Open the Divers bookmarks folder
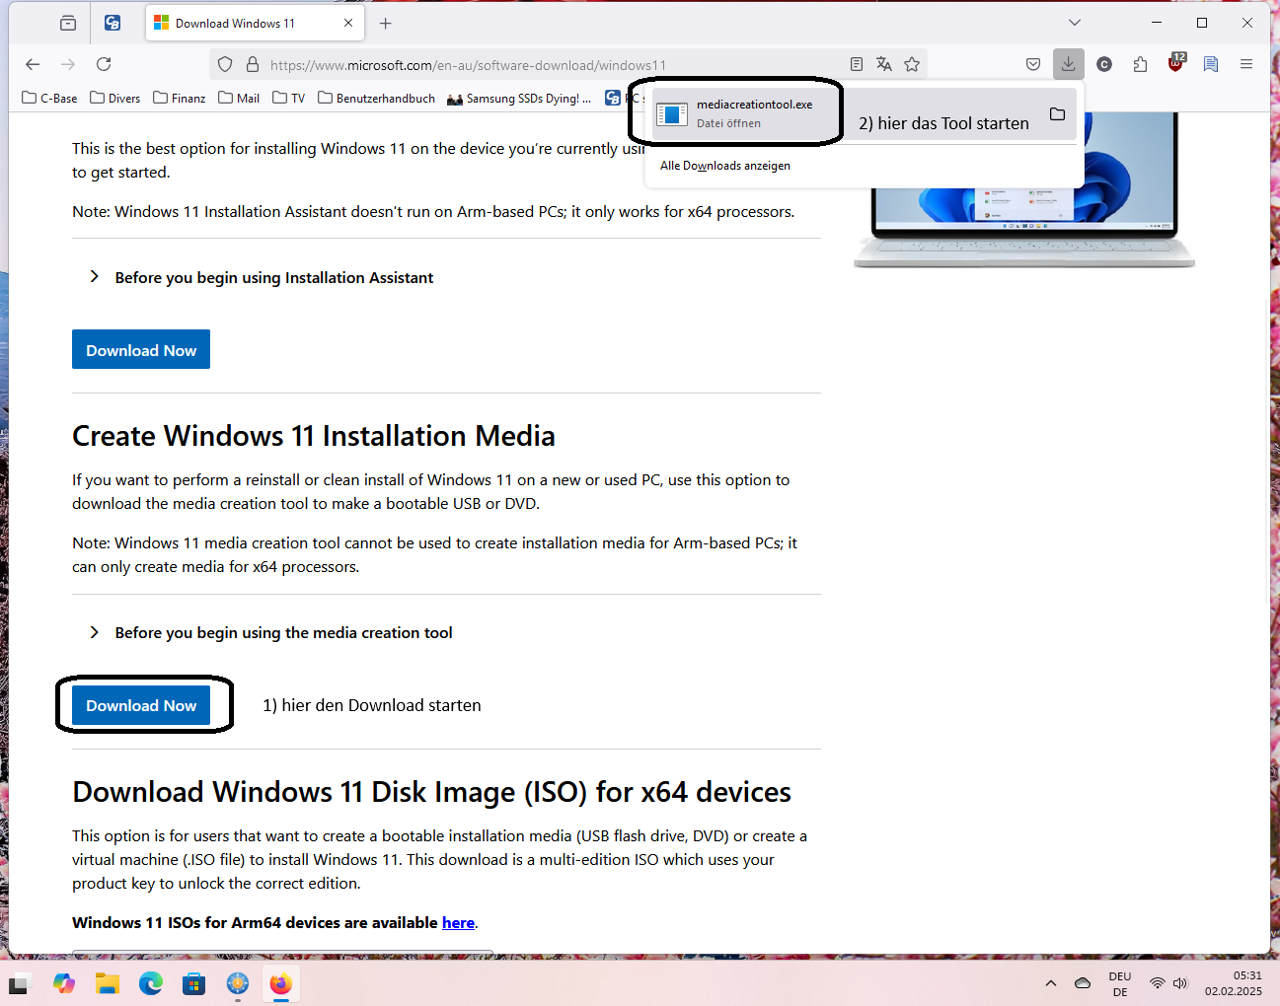1280x1006 pixels. coord(114,98)
